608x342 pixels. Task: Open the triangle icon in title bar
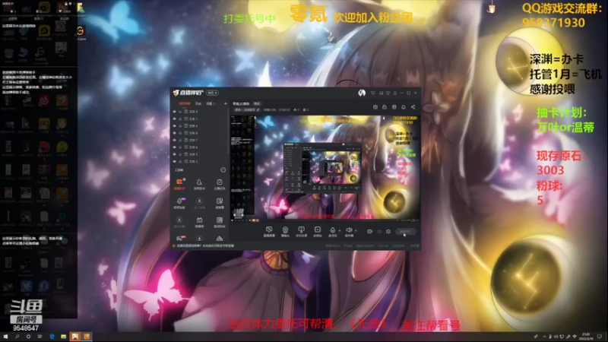[x=388, y=93]
